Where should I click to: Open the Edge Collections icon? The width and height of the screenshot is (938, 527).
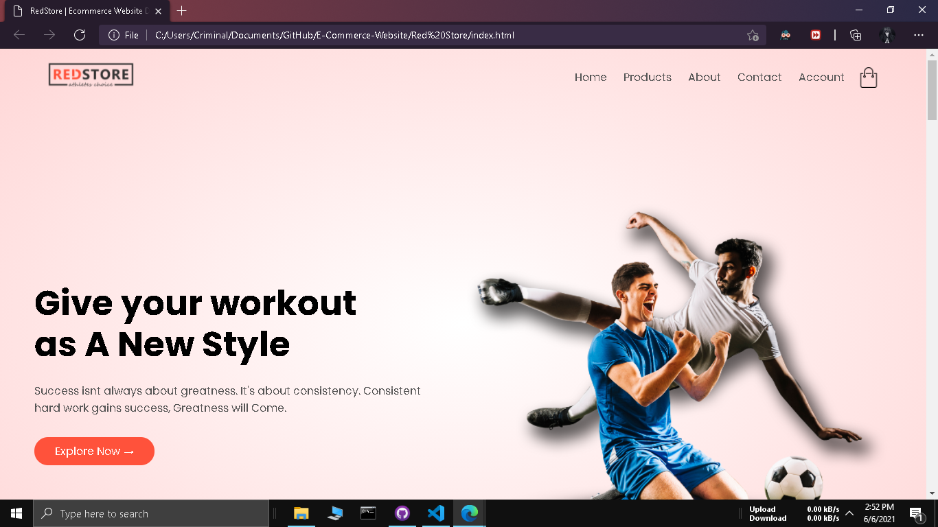(856, 35)
